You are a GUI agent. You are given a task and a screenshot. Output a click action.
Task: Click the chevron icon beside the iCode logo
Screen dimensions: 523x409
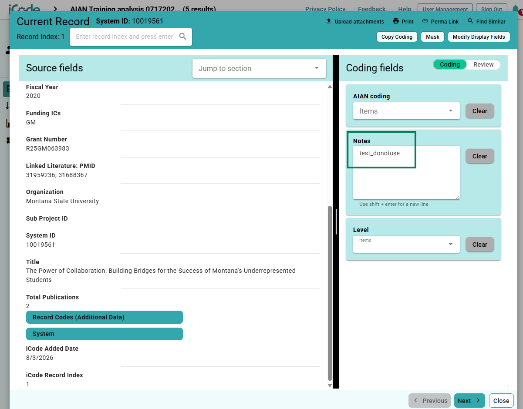[55, 9]
